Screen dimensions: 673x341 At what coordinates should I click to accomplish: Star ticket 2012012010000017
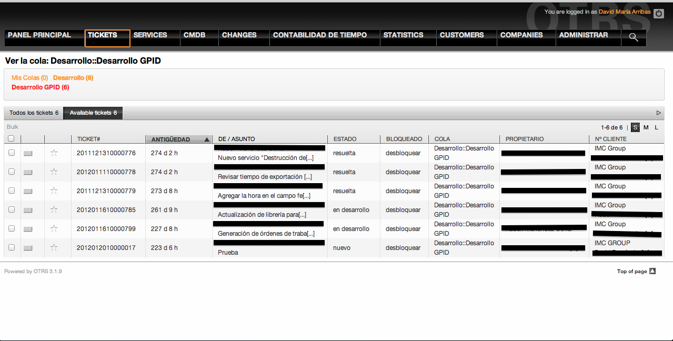[53, 247]
